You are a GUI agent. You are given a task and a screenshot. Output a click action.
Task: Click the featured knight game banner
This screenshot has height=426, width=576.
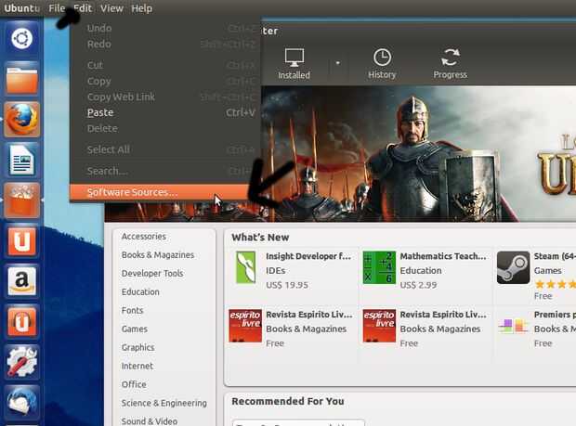[418, 154]
